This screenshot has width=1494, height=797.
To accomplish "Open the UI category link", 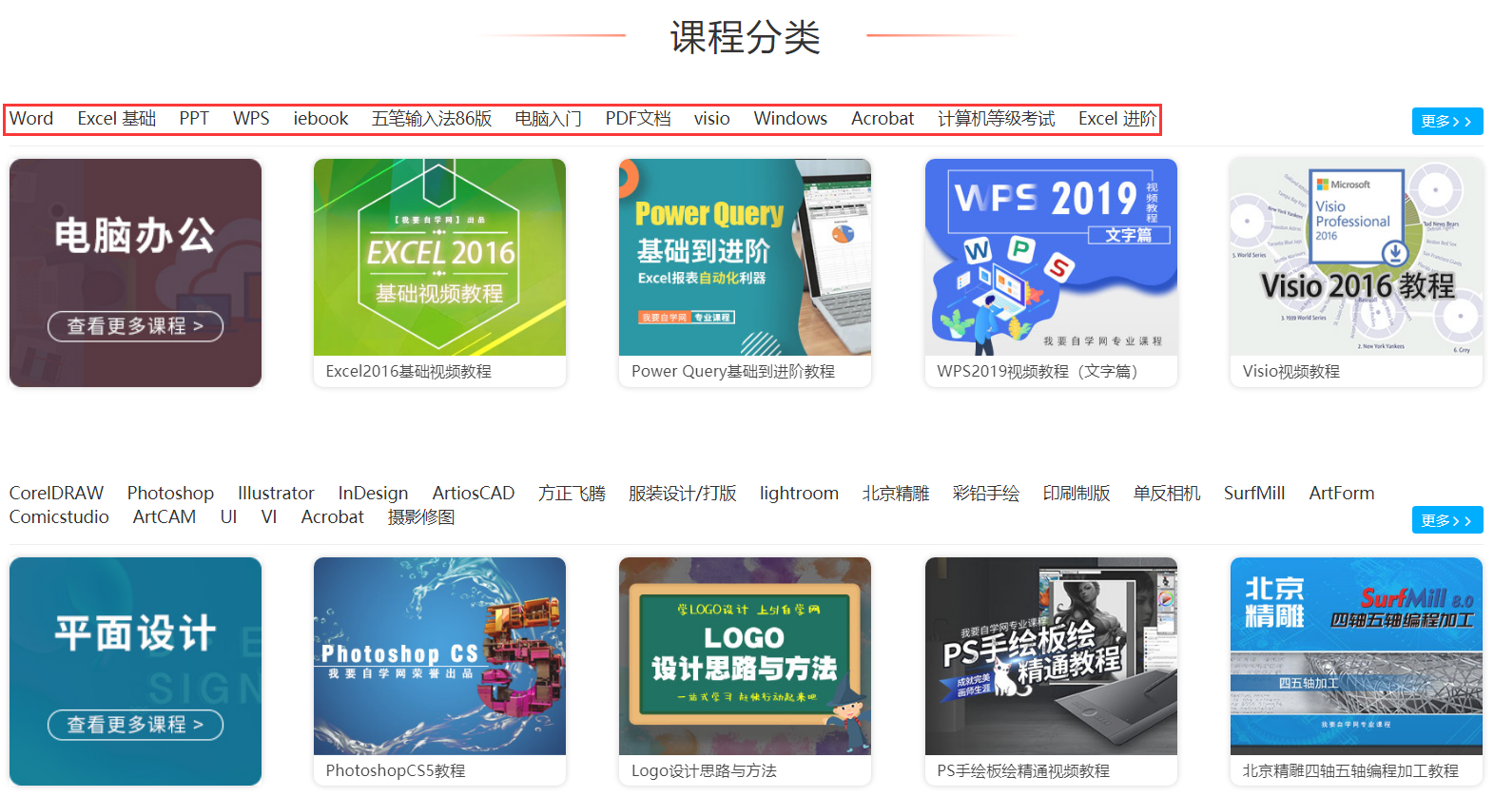I will point(228,516).
